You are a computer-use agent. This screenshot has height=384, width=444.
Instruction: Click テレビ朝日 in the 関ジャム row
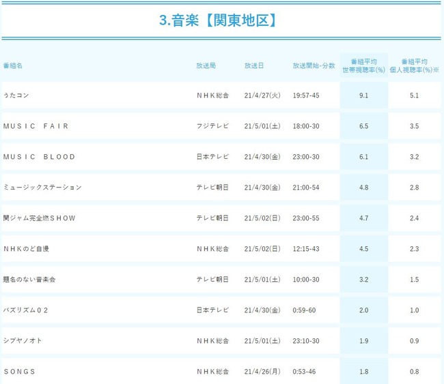tap(212, 218)
